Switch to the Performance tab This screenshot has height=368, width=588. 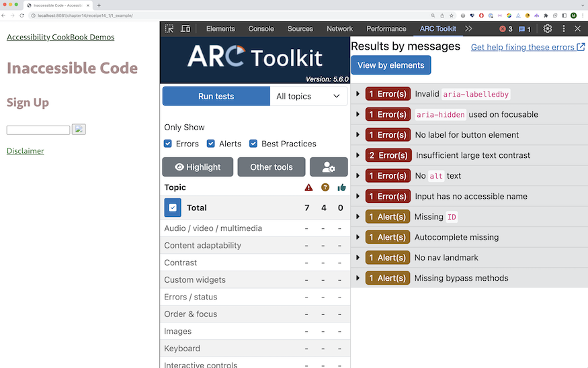point(386,29)
